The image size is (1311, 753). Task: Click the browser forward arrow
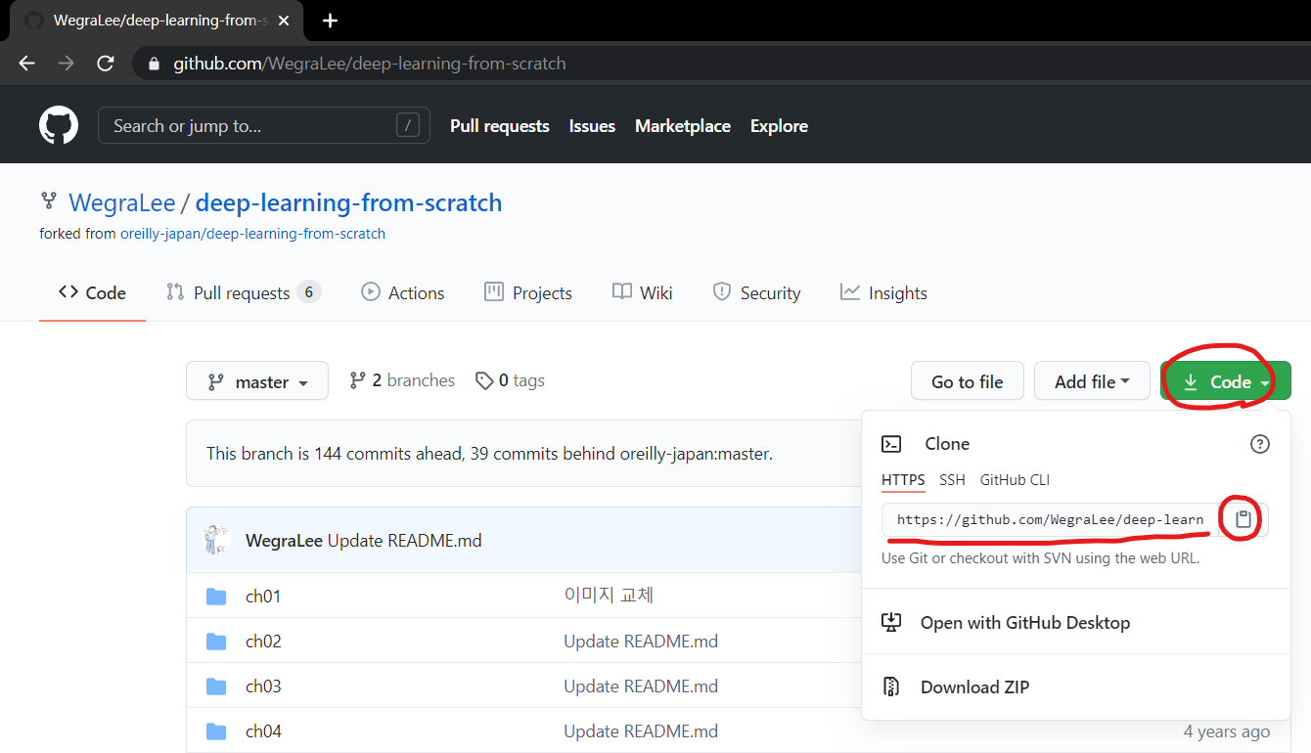click(66, 64)
